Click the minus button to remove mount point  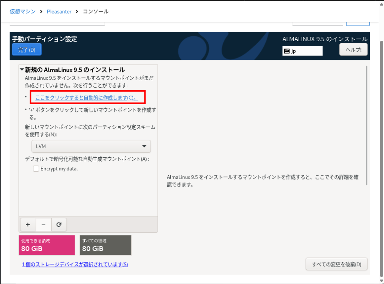(43, 224)
